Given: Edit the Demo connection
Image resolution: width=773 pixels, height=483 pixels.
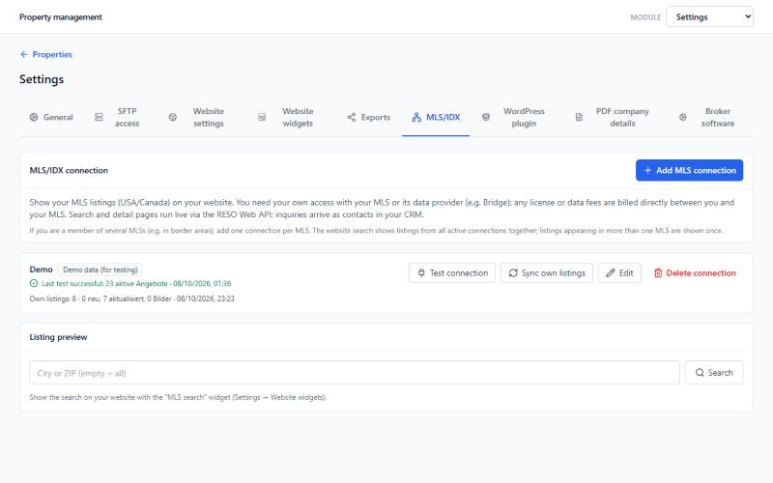Looking at the screenshot, I should click(619, 273).
